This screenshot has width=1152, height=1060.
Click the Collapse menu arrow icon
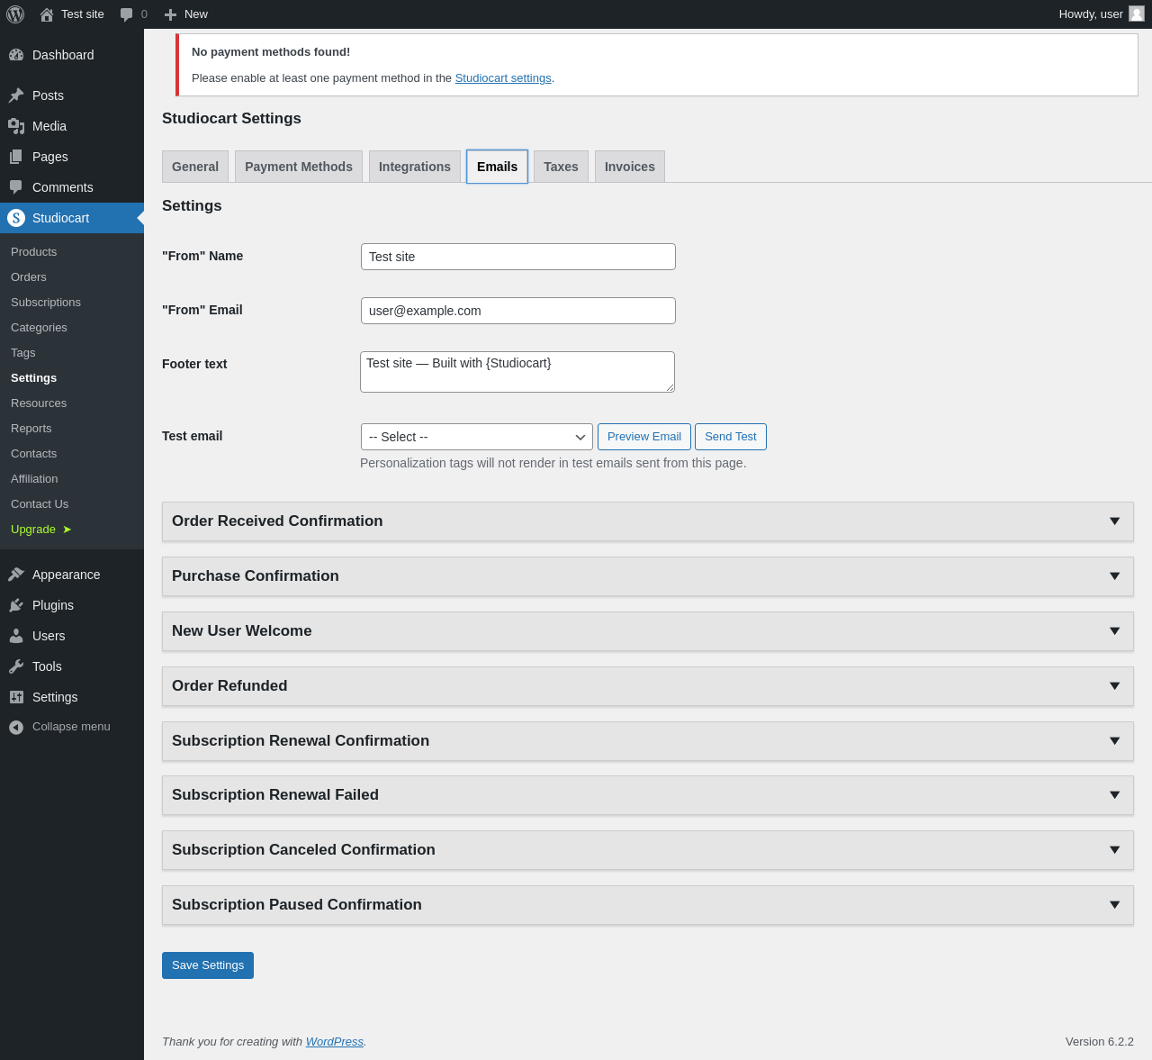point(16,727)
